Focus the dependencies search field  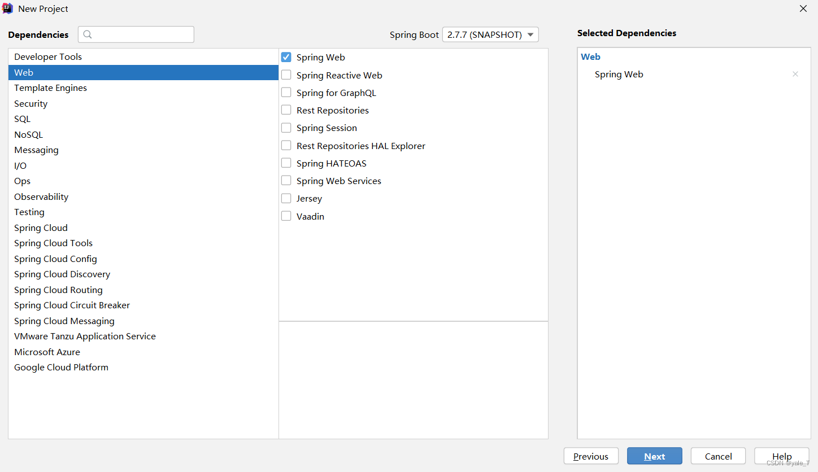(x=136, y=34)
